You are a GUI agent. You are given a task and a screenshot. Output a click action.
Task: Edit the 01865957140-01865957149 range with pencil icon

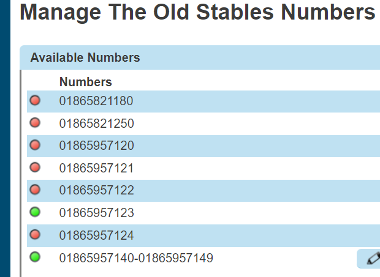(x=371, y=259)
